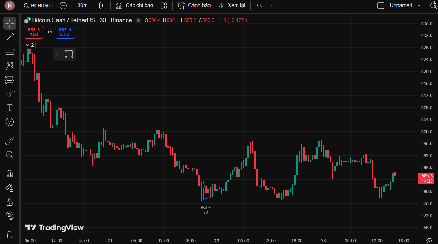Remove objects with the trash icon
Screen dimensions: 438x244
click(x=9, y=235)
